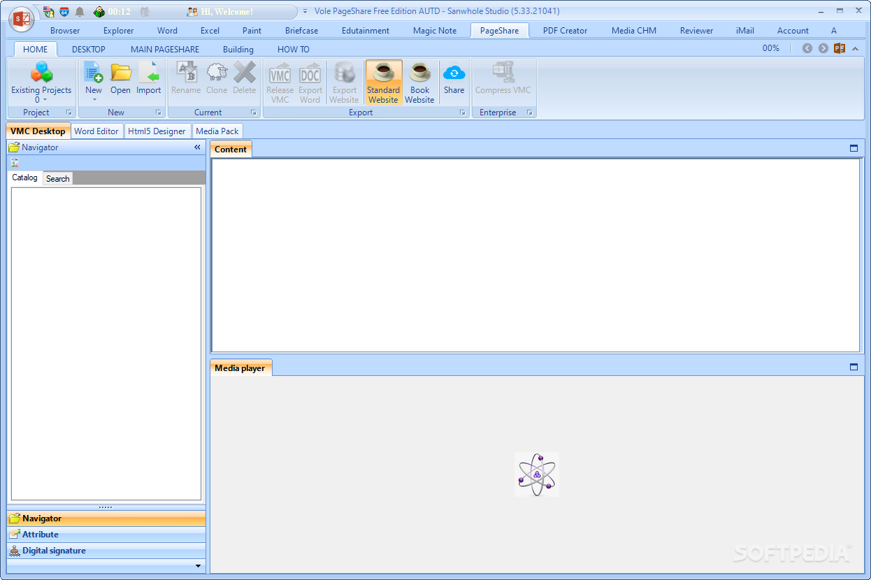Image resolution: width=871 pixels, height=580 pixels.
Task: Maximize the Content panel
Action: click(x=854, y=148)
